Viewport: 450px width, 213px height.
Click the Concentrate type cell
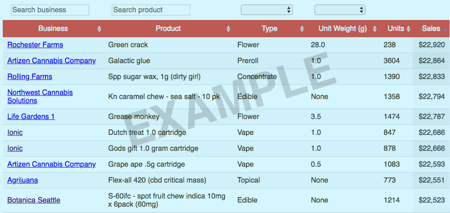(x=257, y=77)
